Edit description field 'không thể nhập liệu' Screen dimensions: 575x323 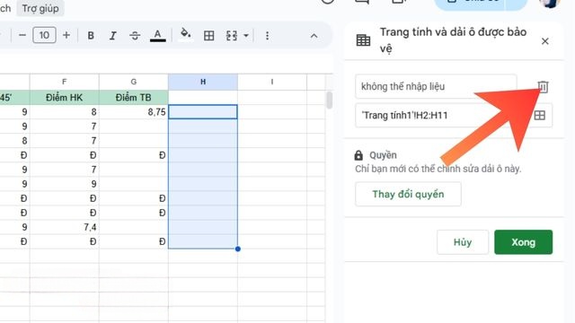(x=436, y=86)
